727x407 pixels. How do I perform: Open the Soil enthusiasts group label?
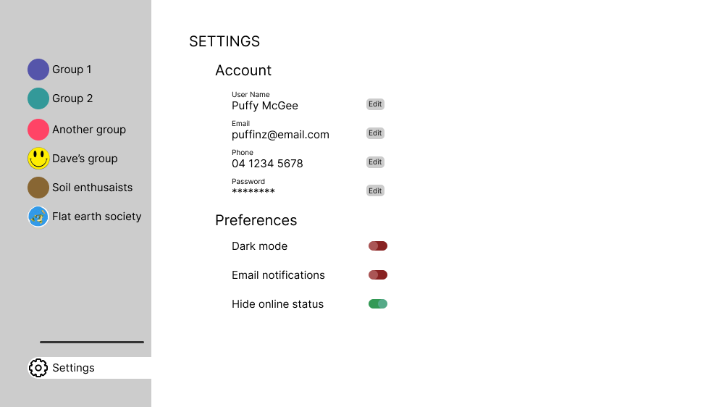[x=93, y=188]
